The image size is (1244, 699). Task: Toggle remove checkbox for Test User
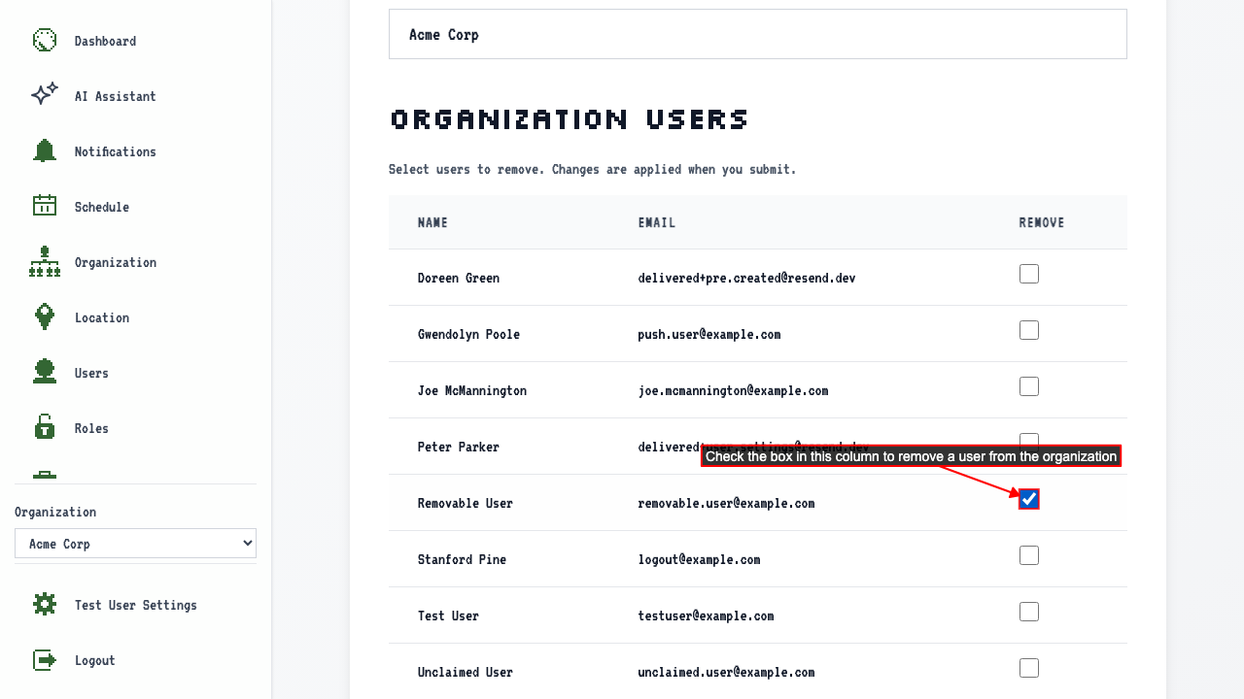pyautogui.click(x=1029, y=612)
